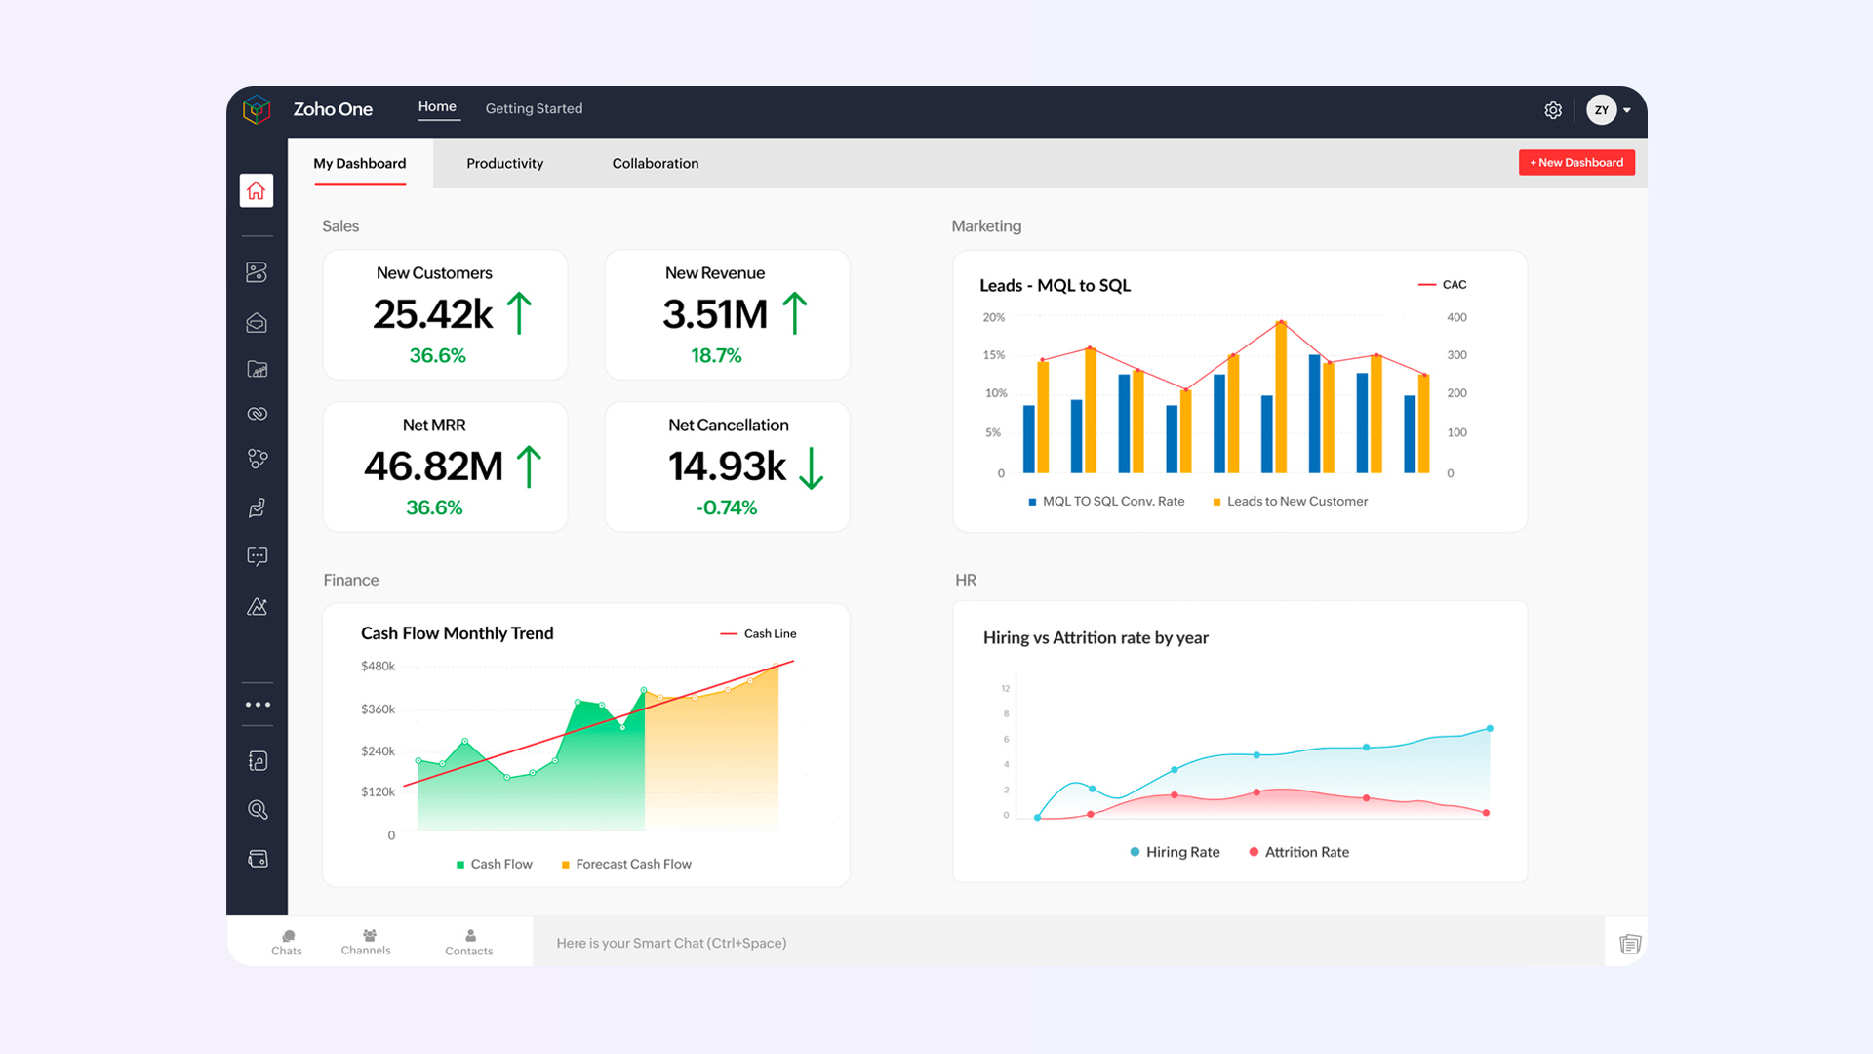Select the My Dashboard tab

(360, 163)
